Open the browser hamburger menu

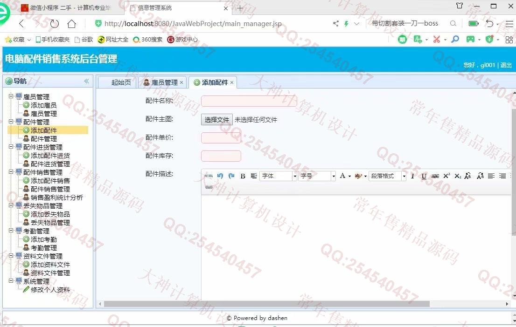(509, 24)
